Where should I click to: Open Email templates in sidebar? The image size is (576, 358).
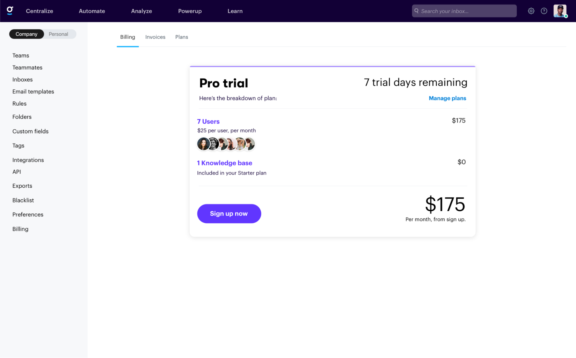coord(33,91)
